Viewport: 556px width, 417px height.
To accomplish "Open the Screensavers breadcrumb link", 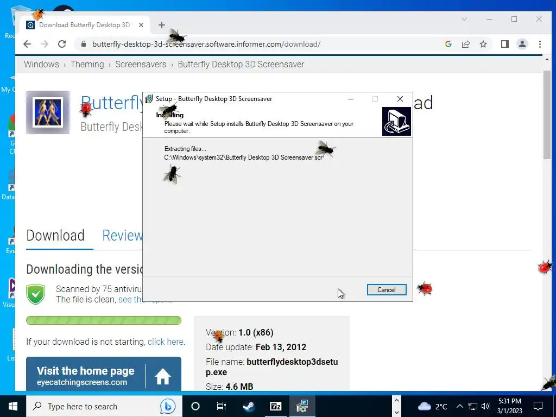I will point(141,64).
